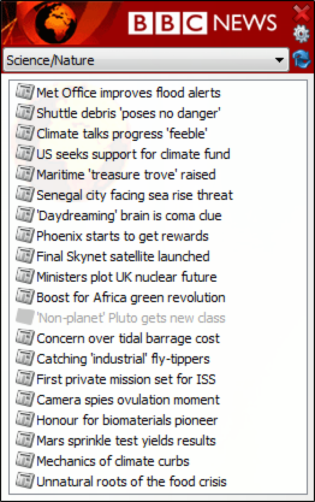Open 'Daydreaming brain is coma clue'
Screen dimensions: 315x502
[x=129, y=216]
